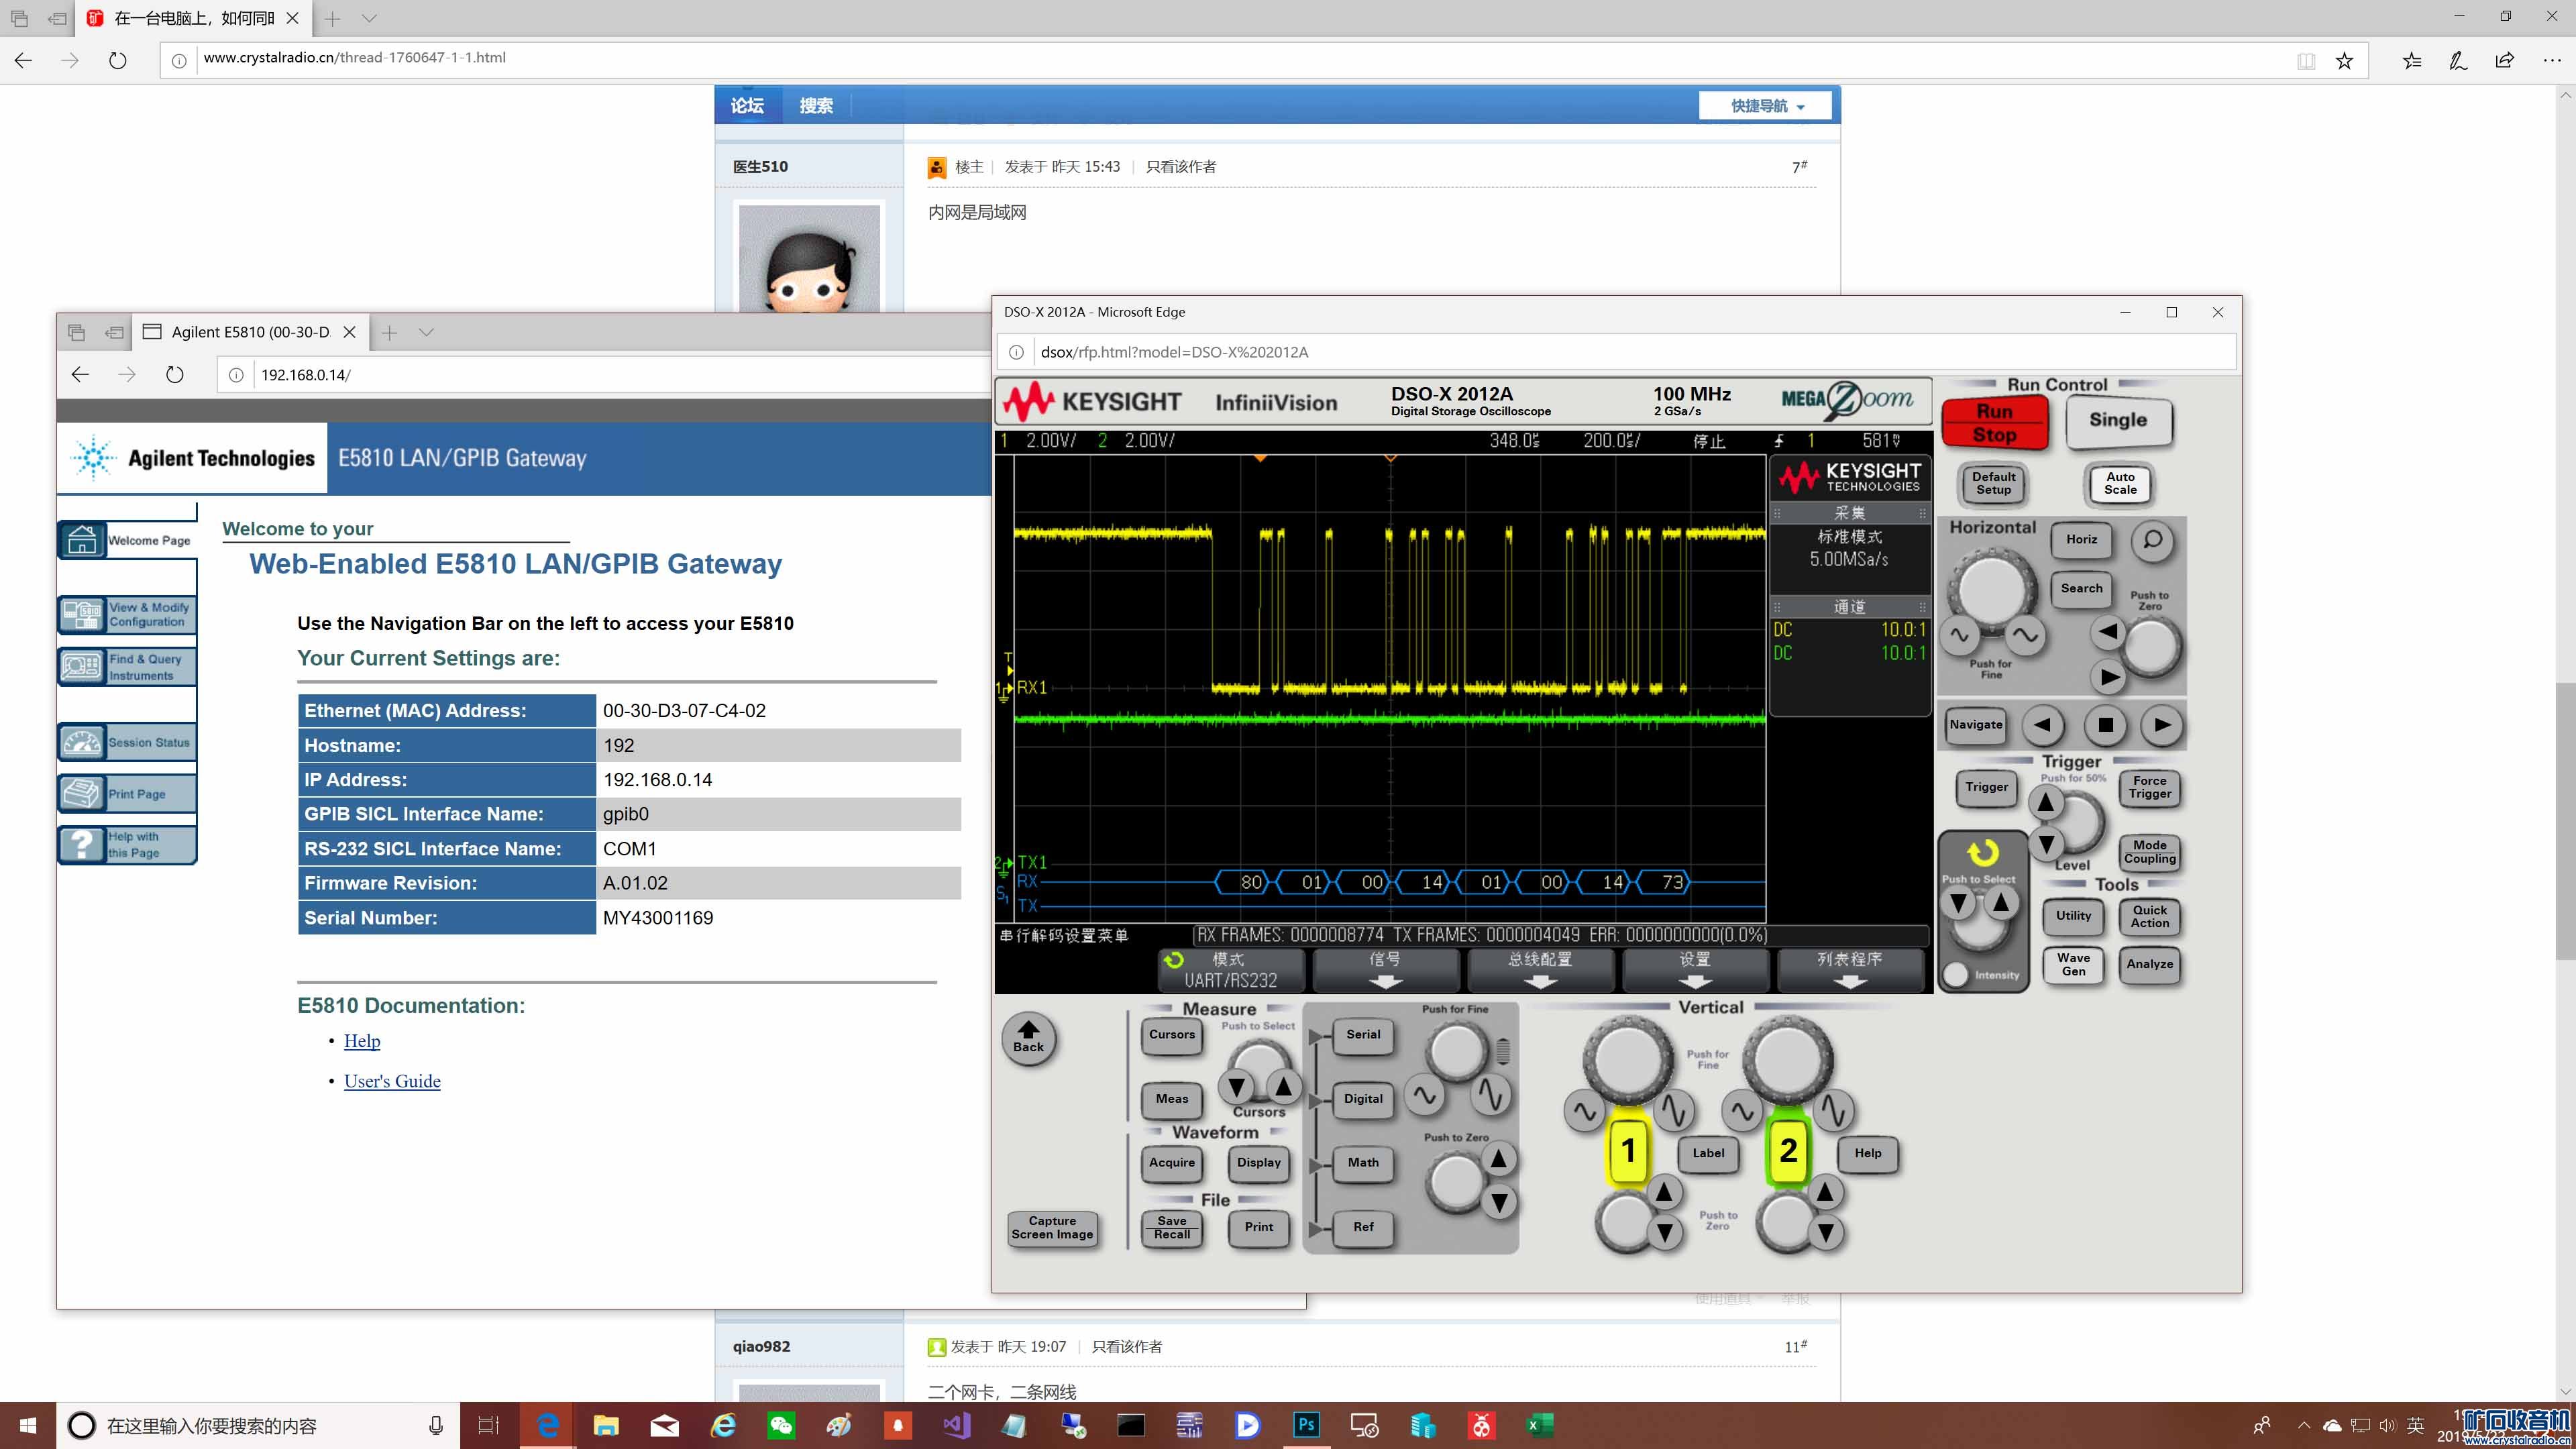Toggle the Math waveform button

pyautogui.click(x=1362, y=1163)
